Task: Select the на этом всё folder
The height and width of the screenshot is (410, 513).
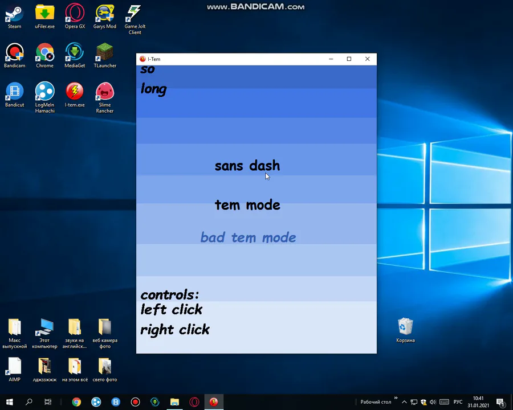Action: pyautogui.click(x=75, y=370)
